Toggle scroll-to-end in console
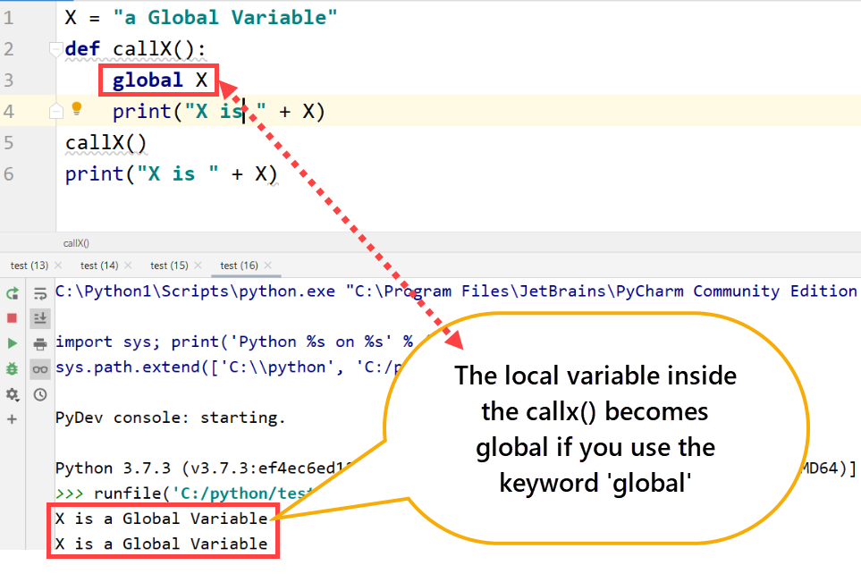The height and width of the screenshot is (574, 861). coord(40,317)
